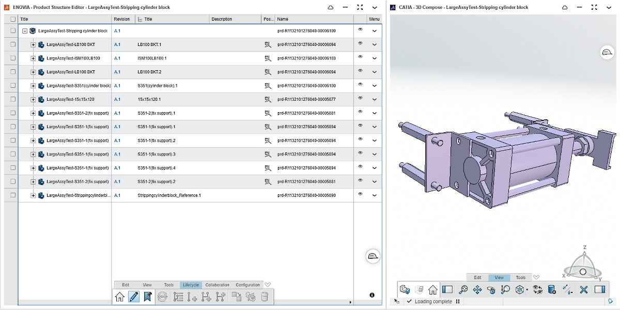Toggle right side panel icon in 3D Compose
The width and height of the screenshot is (620, 310).
point(599,290)
